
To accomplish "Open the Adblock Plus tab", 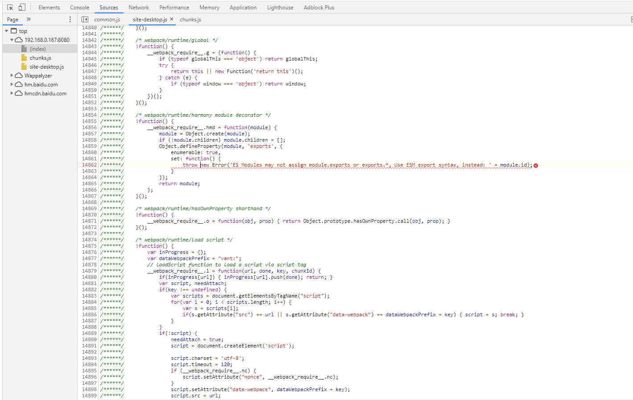I will click(x=319, y=8).
